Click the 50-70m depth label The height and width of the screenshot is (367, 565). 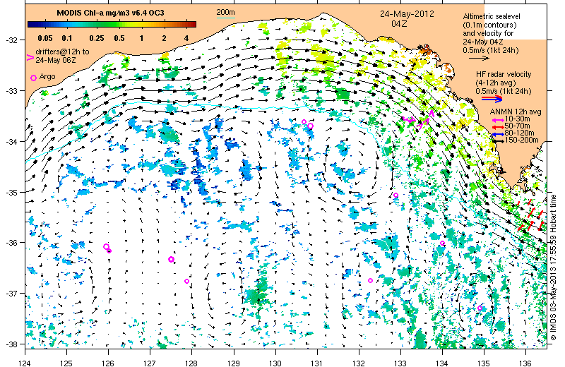coord(518,126)
